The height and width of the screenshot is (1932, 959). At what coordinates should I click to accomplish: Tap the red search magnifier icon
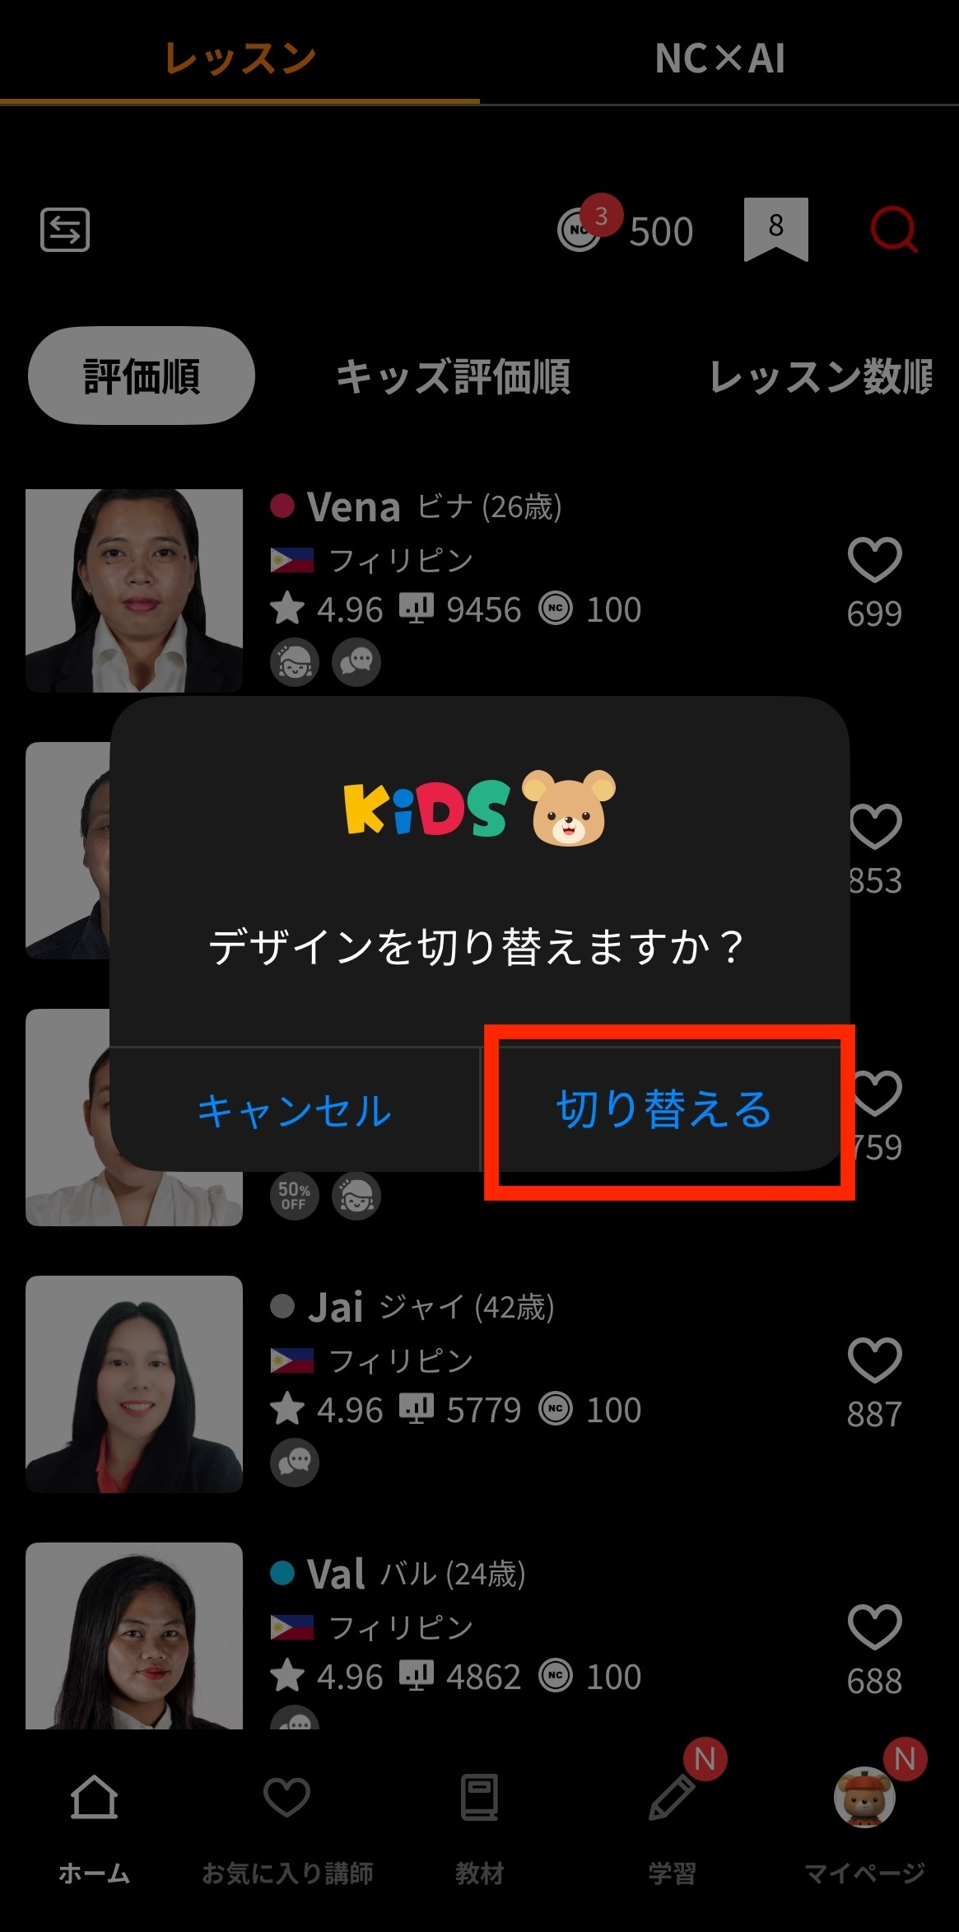[x=893, y=229]
